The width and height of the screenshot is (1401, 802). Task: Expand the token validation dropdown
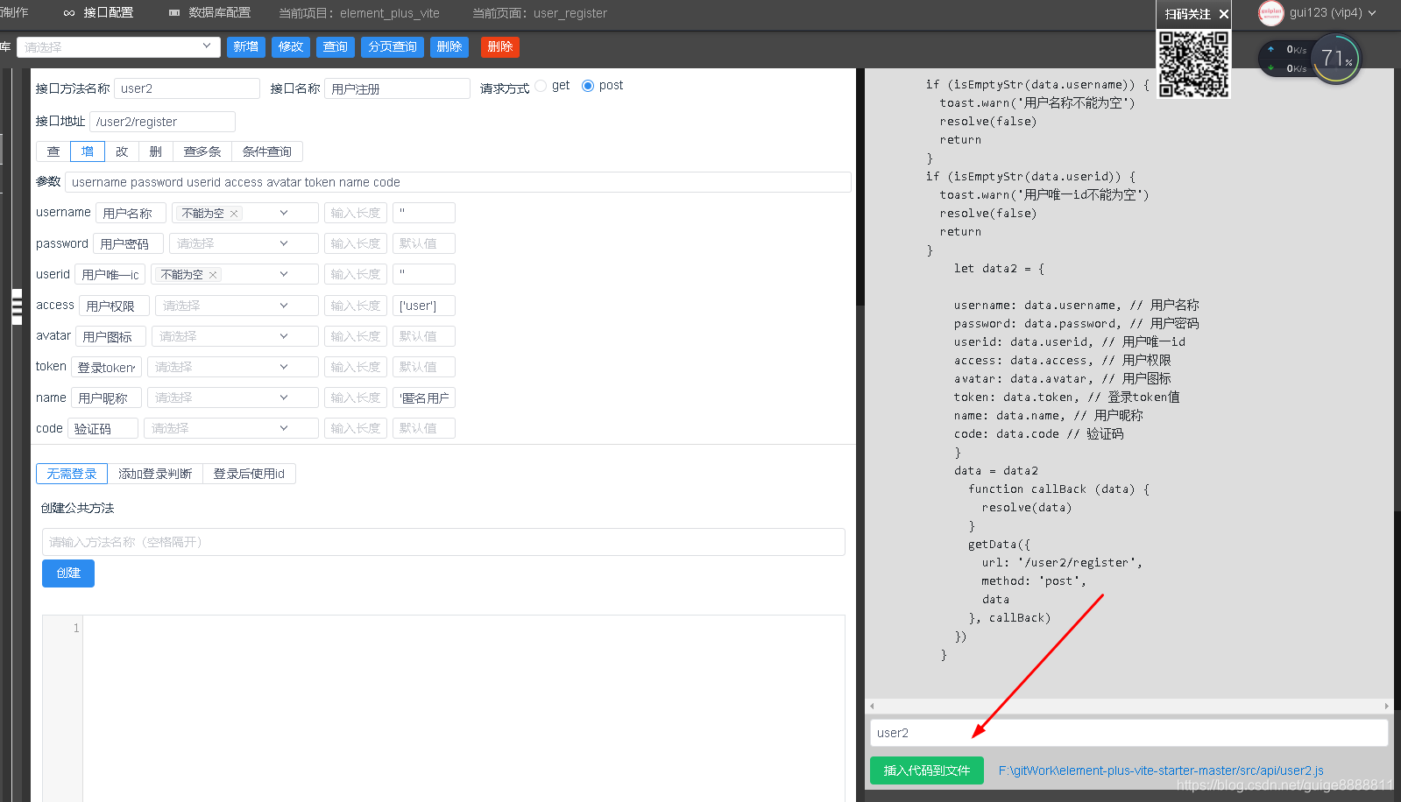(x=284, y=367)
